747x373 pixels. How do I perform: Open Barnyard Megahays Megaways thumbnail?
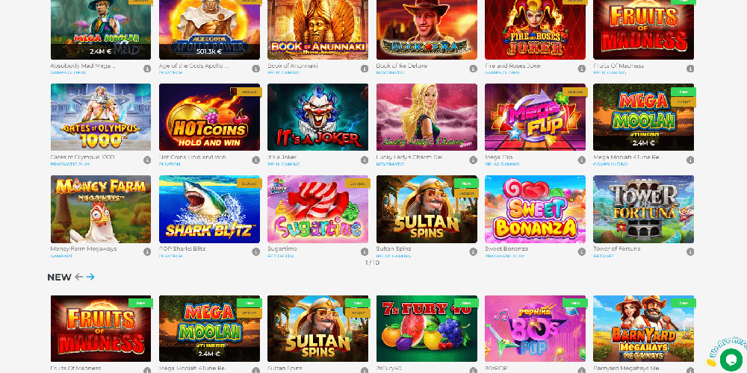point(644,329)
